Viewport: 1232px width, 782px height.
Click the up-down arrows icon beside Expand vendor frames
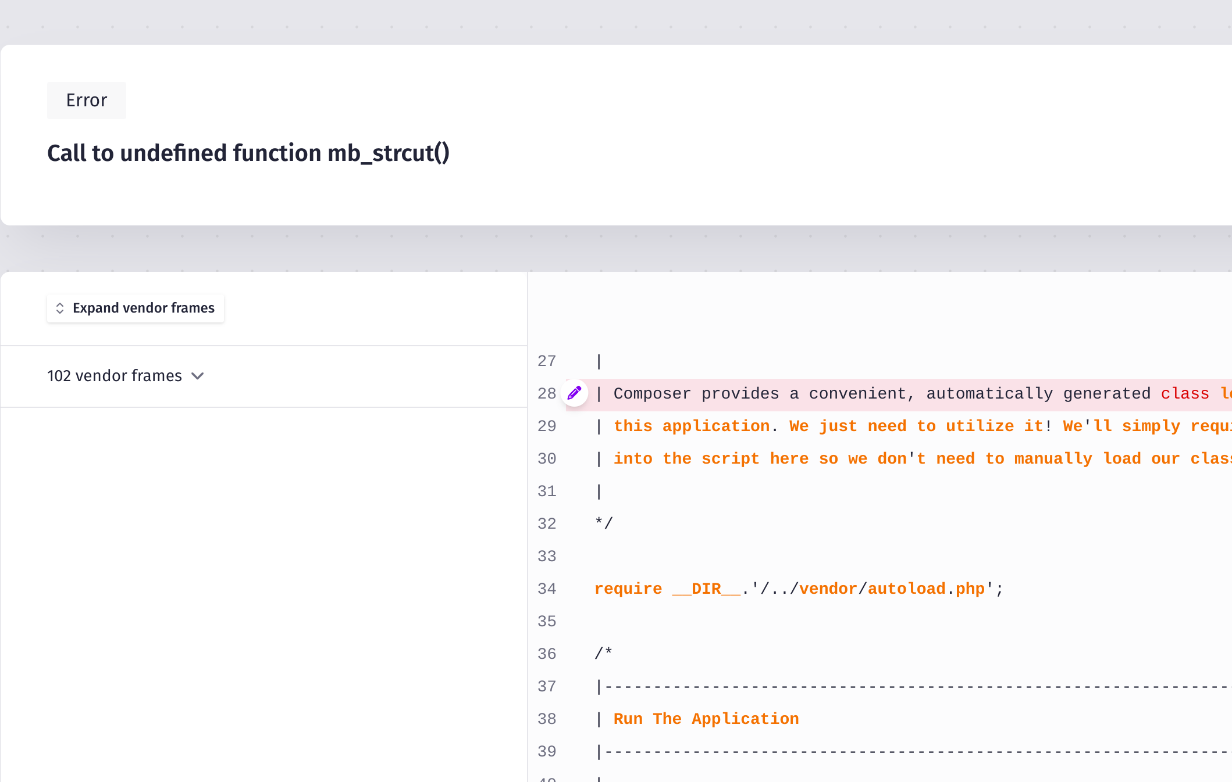[x=60, y=308]
